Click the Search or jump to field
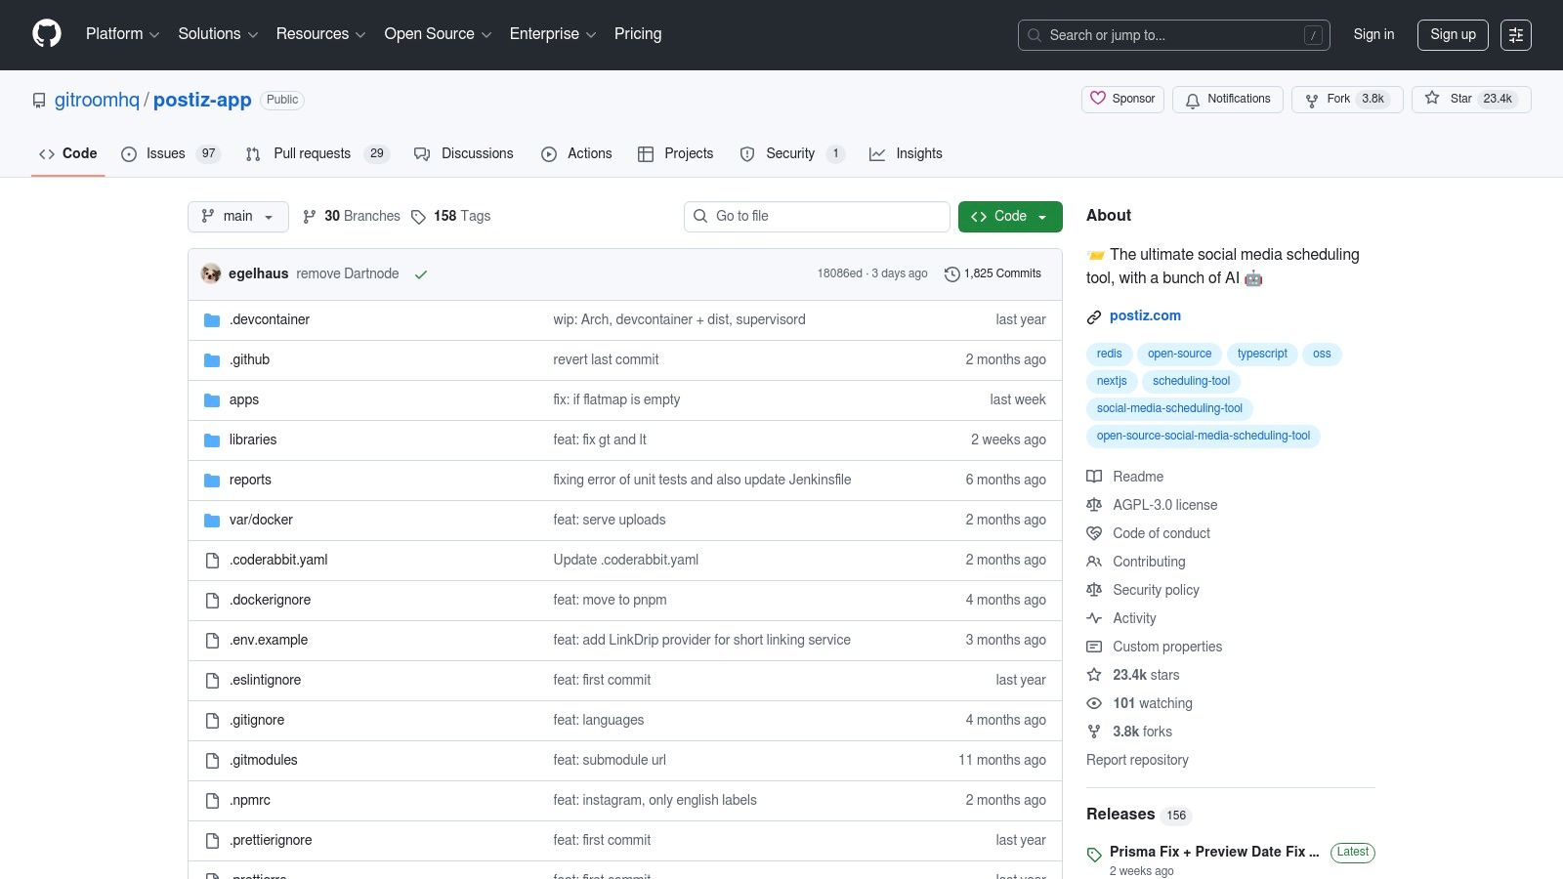 [1173, 35]
